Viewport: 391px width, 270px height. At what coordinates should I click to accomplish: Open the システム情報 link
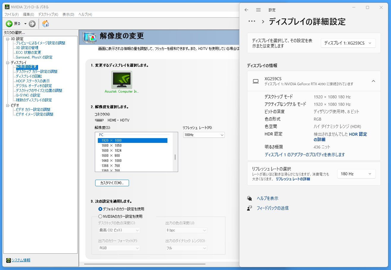(21, 260)
